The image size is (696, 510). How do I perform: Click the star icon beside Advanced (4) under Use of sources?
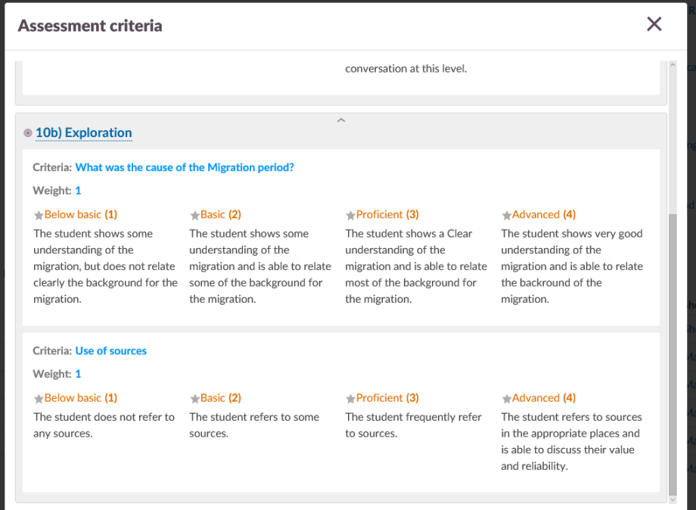(x=506, y=399)
